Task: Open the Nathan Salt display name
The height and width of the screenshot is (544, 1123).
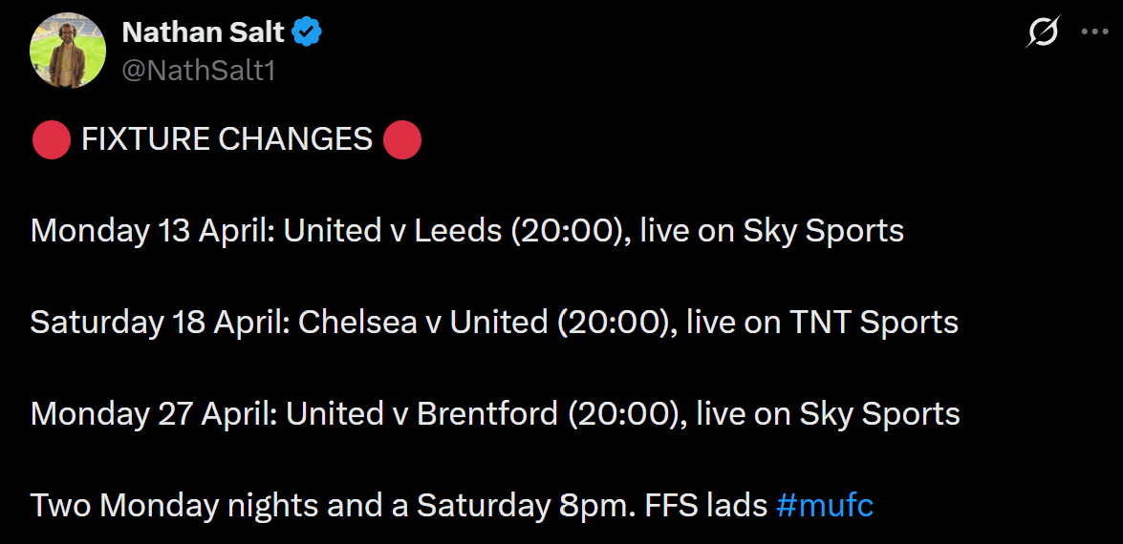Action: click(x=204, y=32)
